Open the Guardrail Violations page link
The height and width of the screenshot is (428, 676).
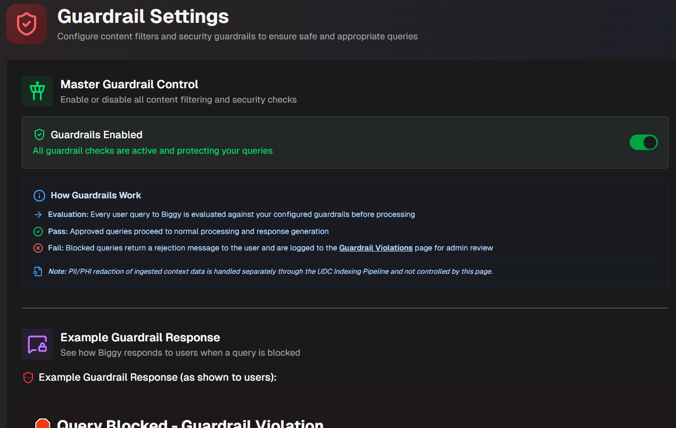[x=375, y=248]
